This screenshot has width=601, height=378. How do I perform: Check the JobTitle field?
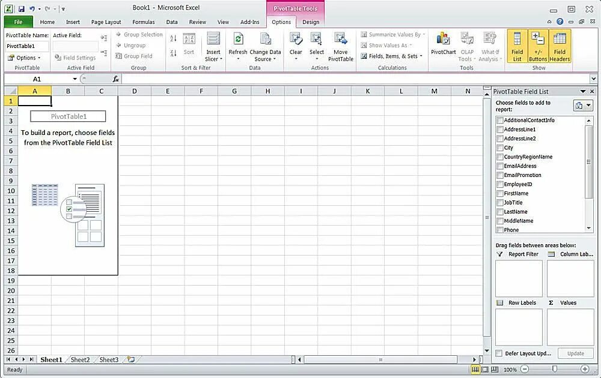(x=500, y=203)
